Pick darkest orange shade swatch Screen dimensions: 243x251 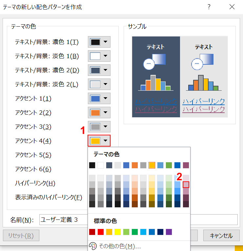(x=135, y=204)
